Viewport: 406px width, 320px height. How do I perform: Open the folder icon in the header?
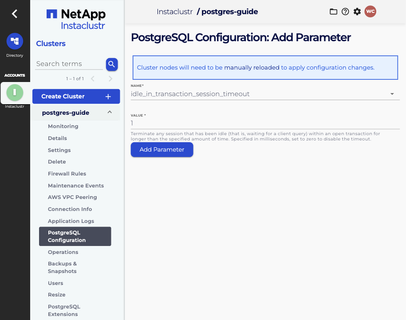coord(333,12)
